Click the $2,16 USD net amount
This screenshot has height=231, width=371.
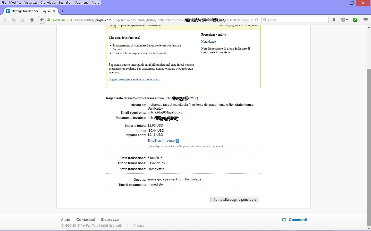click(155, 135)
